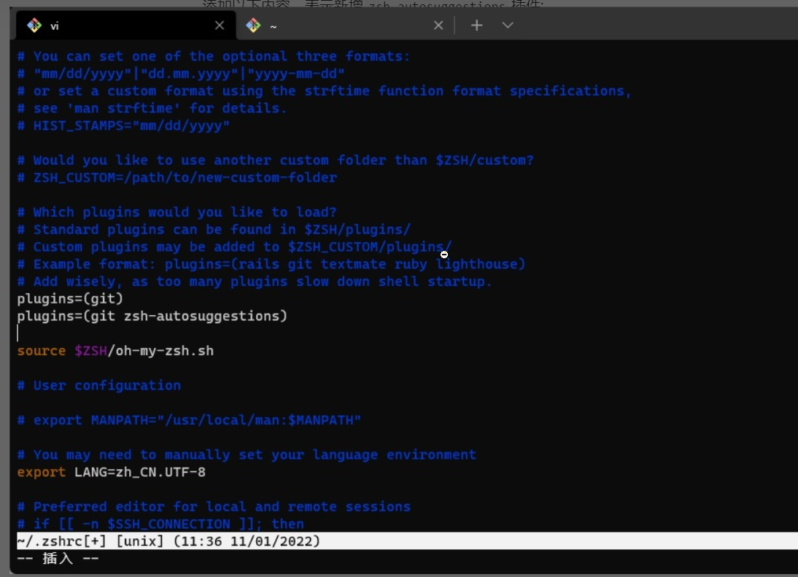Click the $SSH_CONNECTION if-statement line
This screenshot has width=798, height=577.
[160, 524]
